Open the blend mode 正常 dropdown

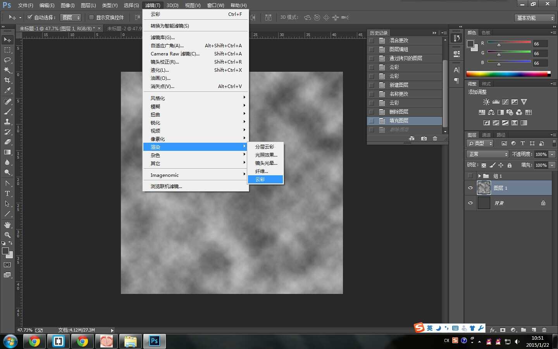[x=487, y=154]
